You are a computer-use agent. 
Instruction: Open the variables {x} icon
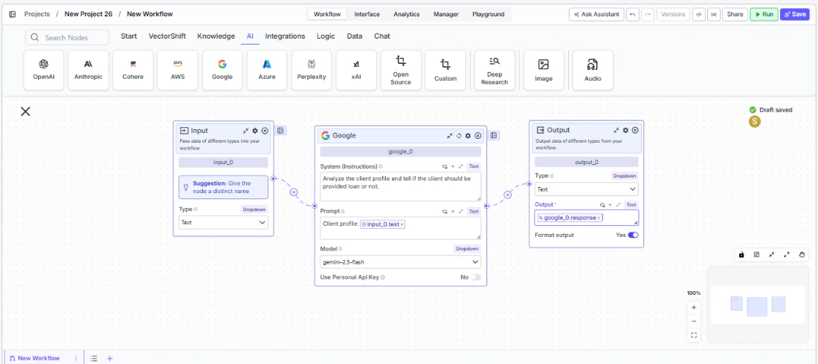713,14
